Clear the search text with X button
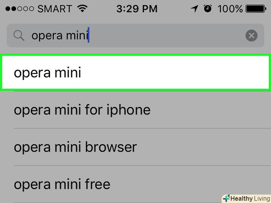Image resolution: width=271 pixels, height=203 pixels. click(x=251, y=36)
